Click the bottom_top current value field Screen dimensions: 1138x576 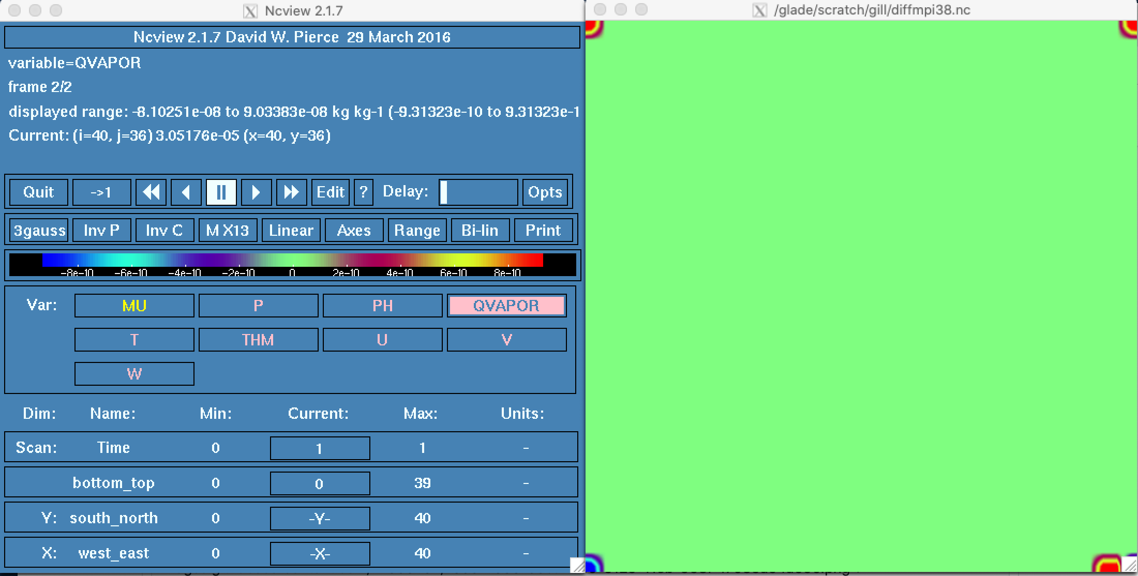coord(320,483)
